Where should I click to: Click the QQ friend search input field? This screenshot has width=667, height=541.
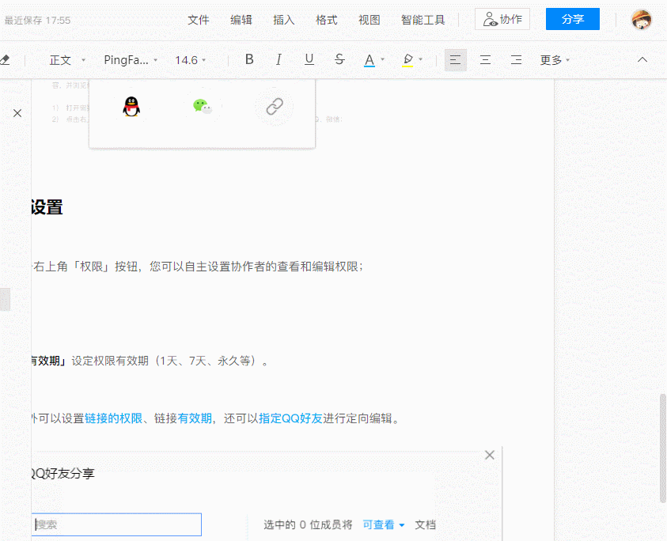[x=117, y=524]
